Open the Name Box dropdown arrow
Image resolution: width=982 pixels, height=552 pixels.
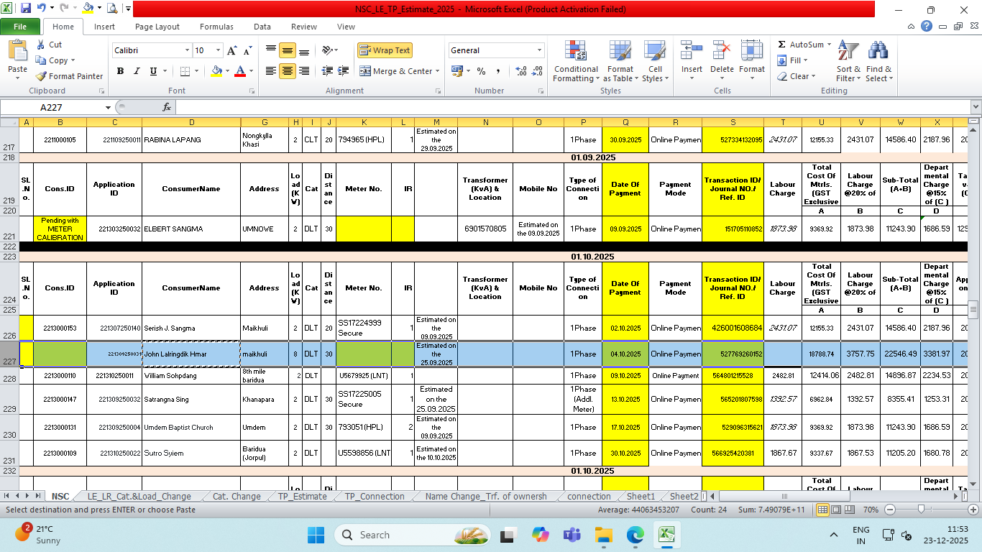[x=108, y=107]
